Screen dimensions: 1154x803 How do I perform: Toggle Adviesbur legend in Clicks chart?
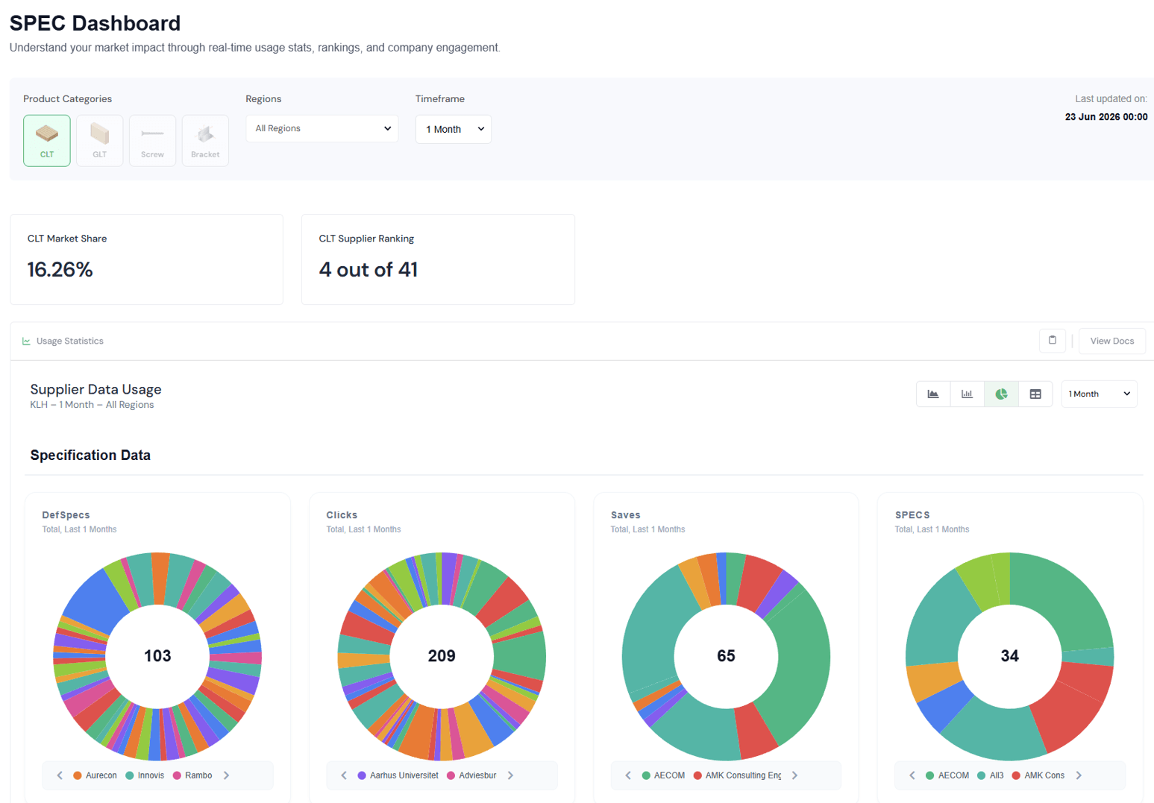[x=471, y=775]
